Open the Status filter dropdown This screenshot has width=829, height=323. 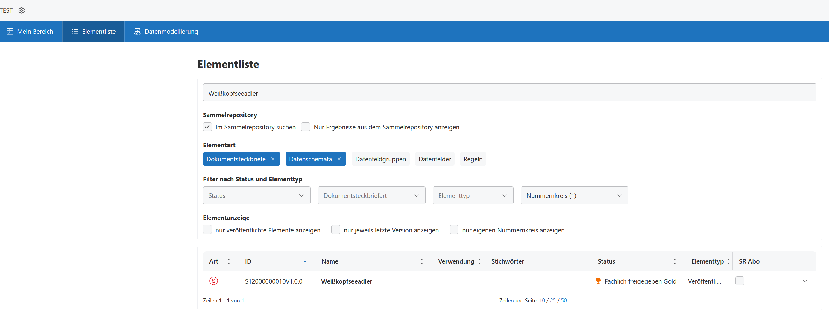tap(256, 195)
